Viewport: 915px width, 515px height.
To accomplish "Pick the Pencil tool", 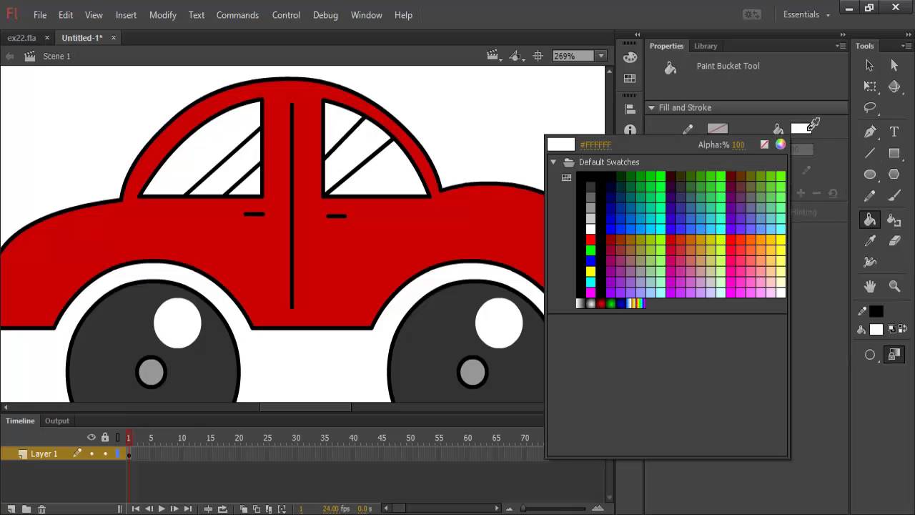I will click(x=870, y=196).
